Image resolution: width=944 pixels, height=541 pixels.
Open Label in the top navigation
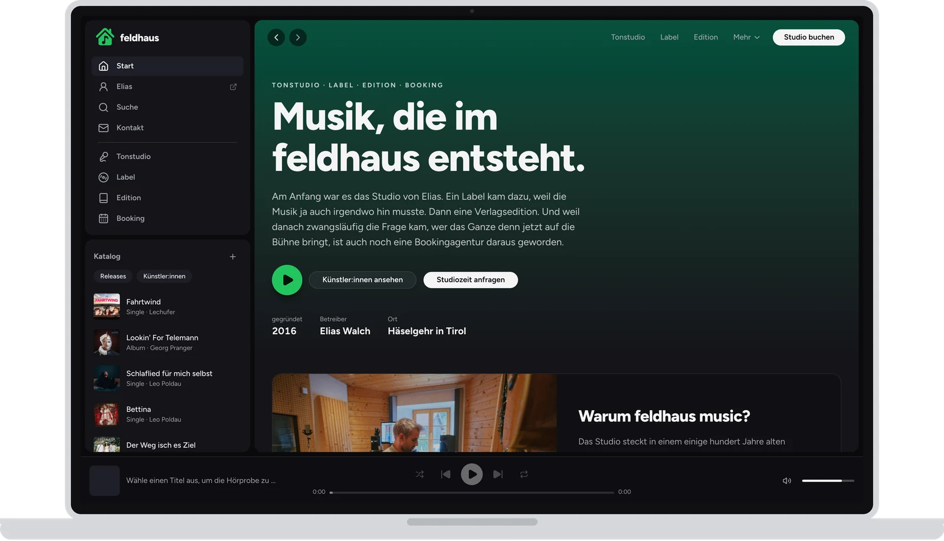click(x=669, y=37)
